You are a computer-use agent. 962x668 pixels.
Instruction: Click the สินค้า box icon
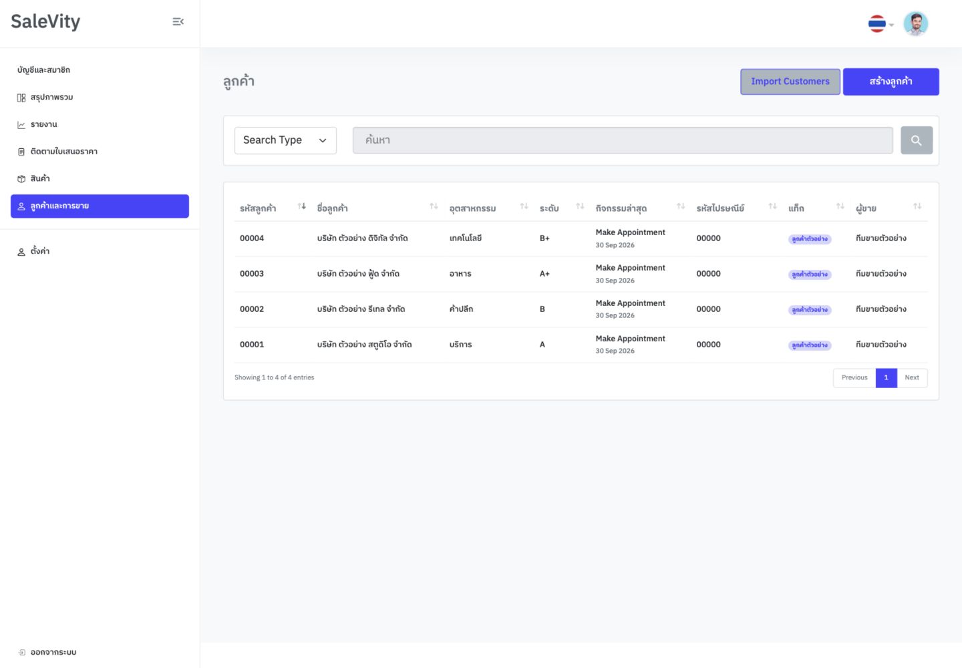21,179
